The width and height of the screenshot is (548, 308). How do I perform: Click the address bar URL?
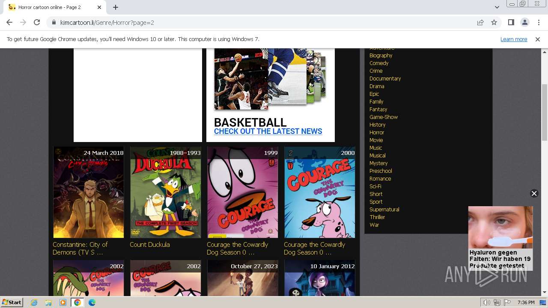107,23
